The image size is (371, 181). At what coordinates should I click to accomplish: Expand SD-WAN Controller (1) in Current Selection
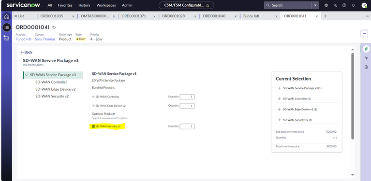click(x=279, y=98)
